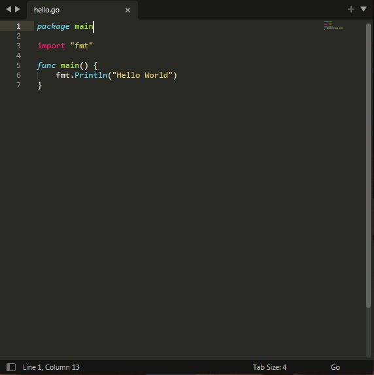Click main function name on line 5
Viewport: 374px width, 375px height.
point(69,65)
